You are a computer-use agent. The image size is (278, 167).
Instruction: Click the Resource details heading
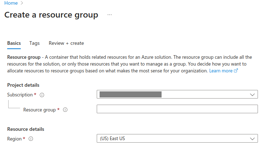(26, 129)
